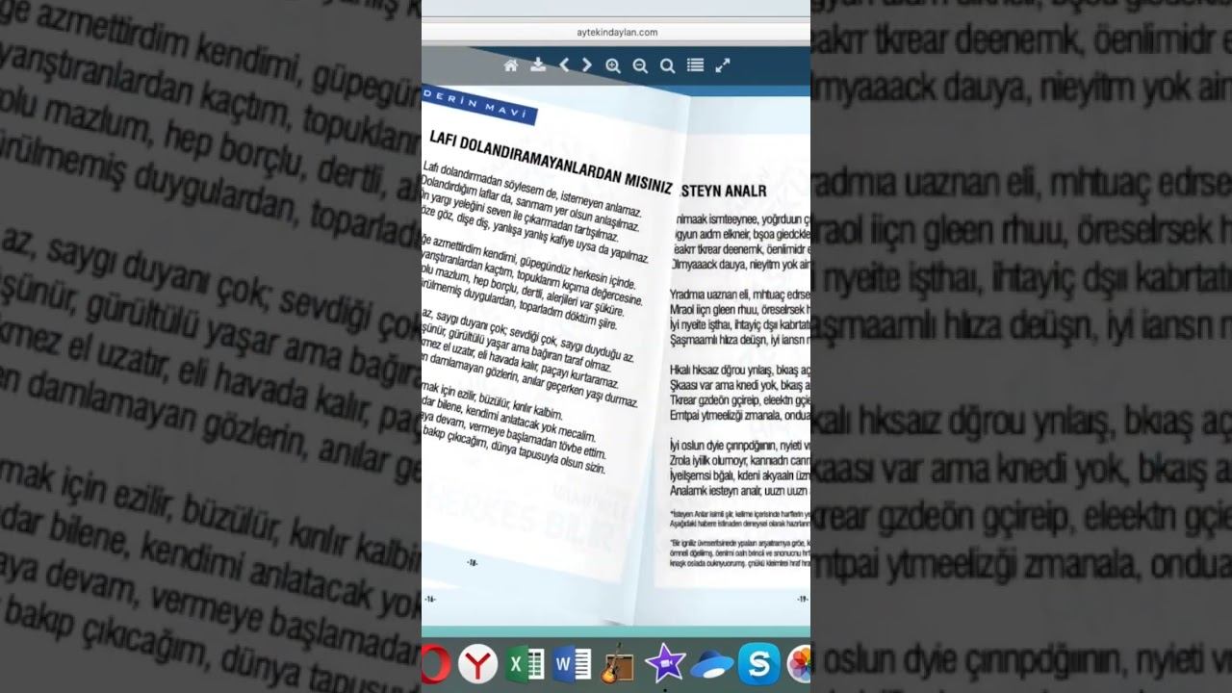Enter fullscreen with the expand arrows icon
Image resolution: width=1232 pixels, height=693 pixels.
[723, 65]
